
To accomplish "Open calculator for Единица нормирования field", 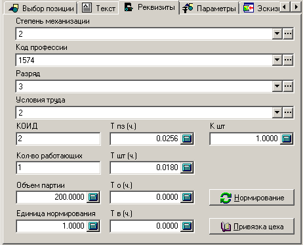I will [93, 226].
